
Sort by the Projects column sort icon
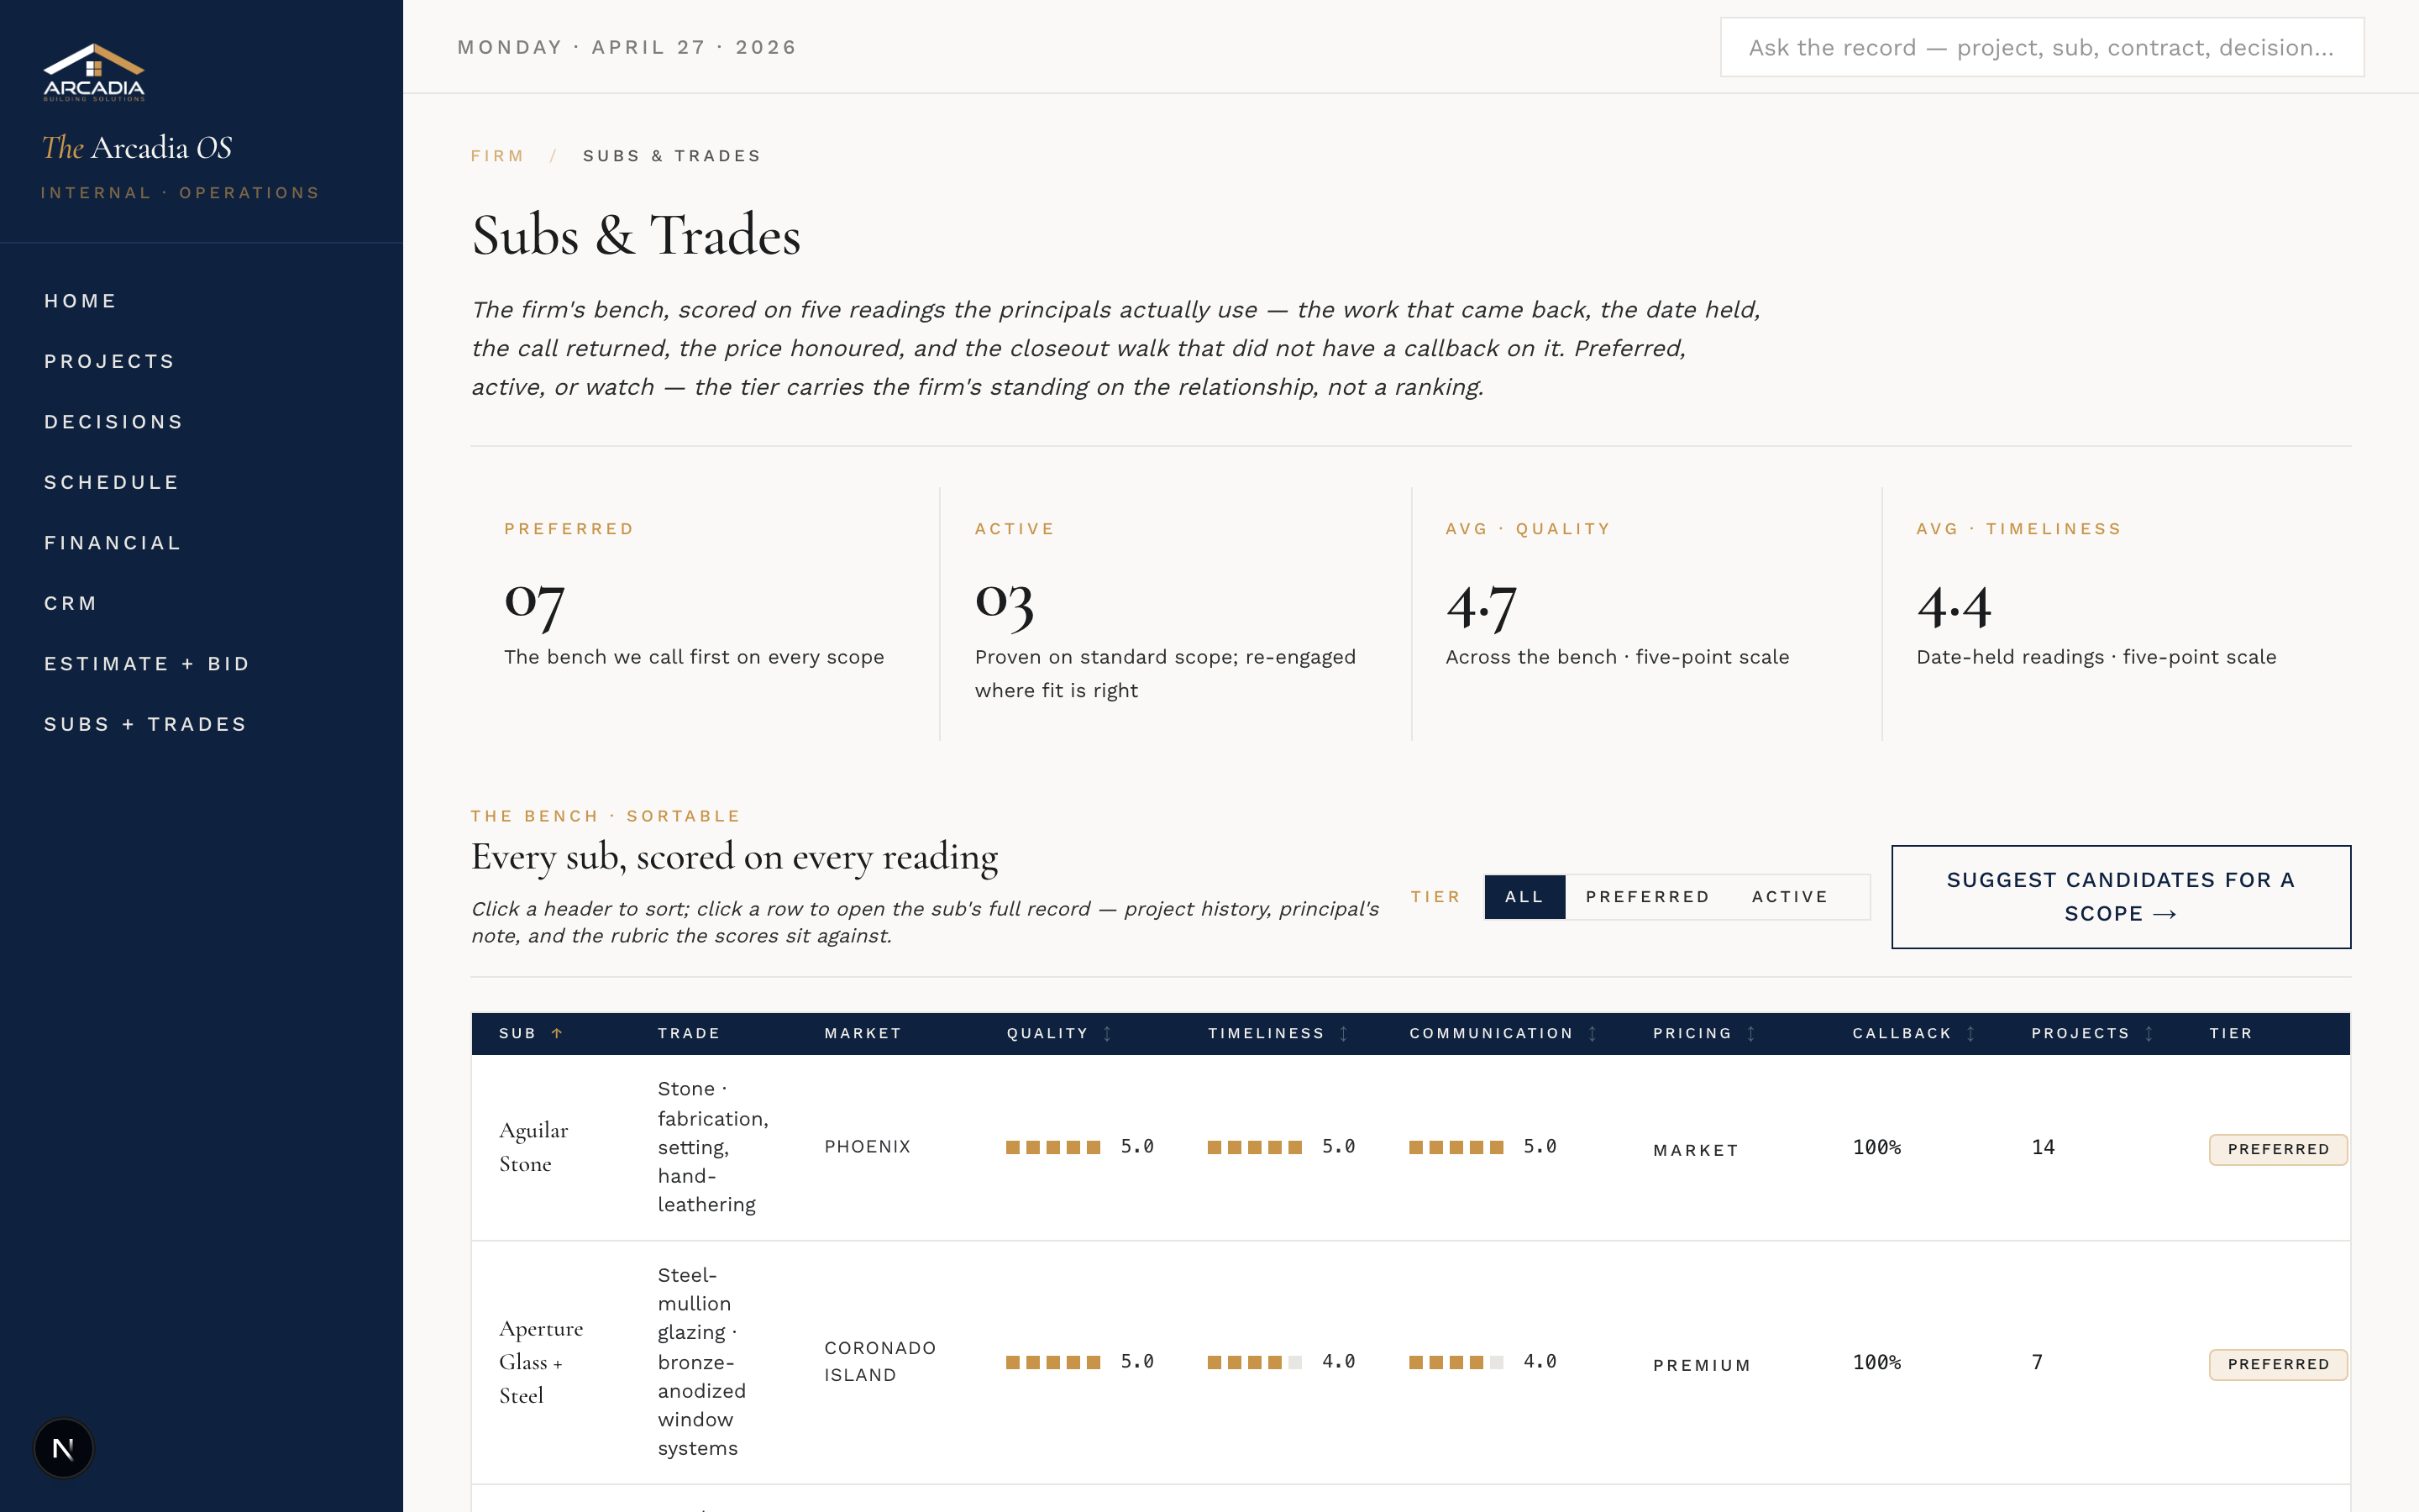coord(2149,1033)
